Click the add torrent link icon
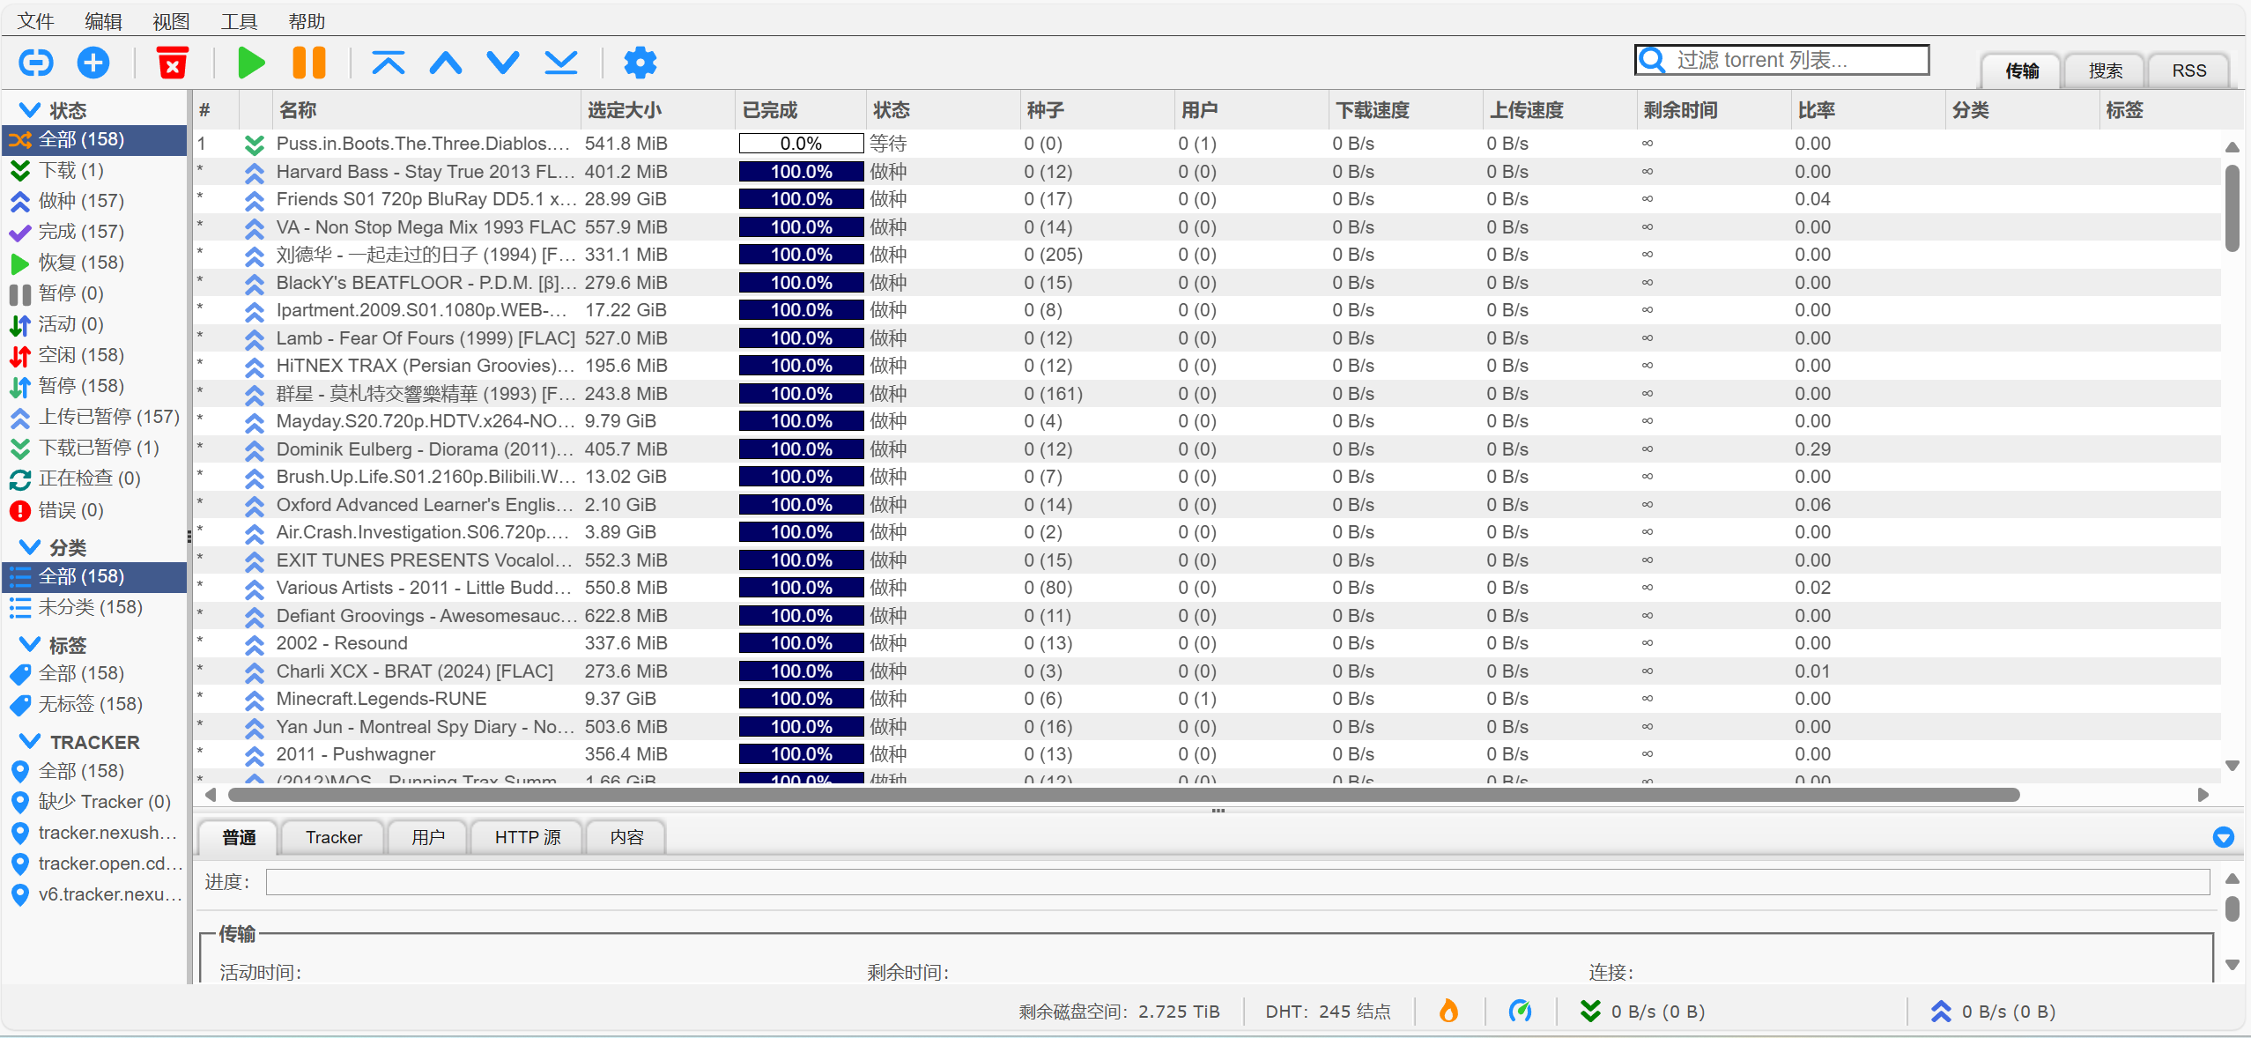The image size is (2251, 1038). tap(36, 63)
